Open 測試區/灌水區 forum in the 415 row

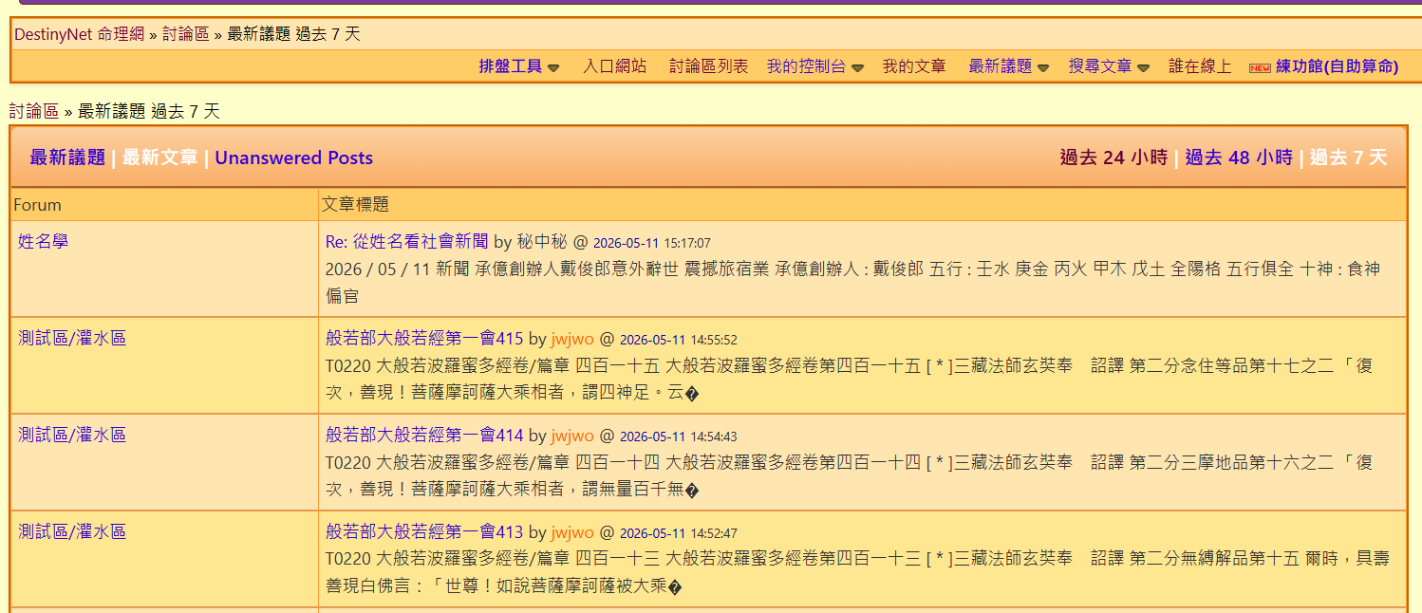(72, 339)
